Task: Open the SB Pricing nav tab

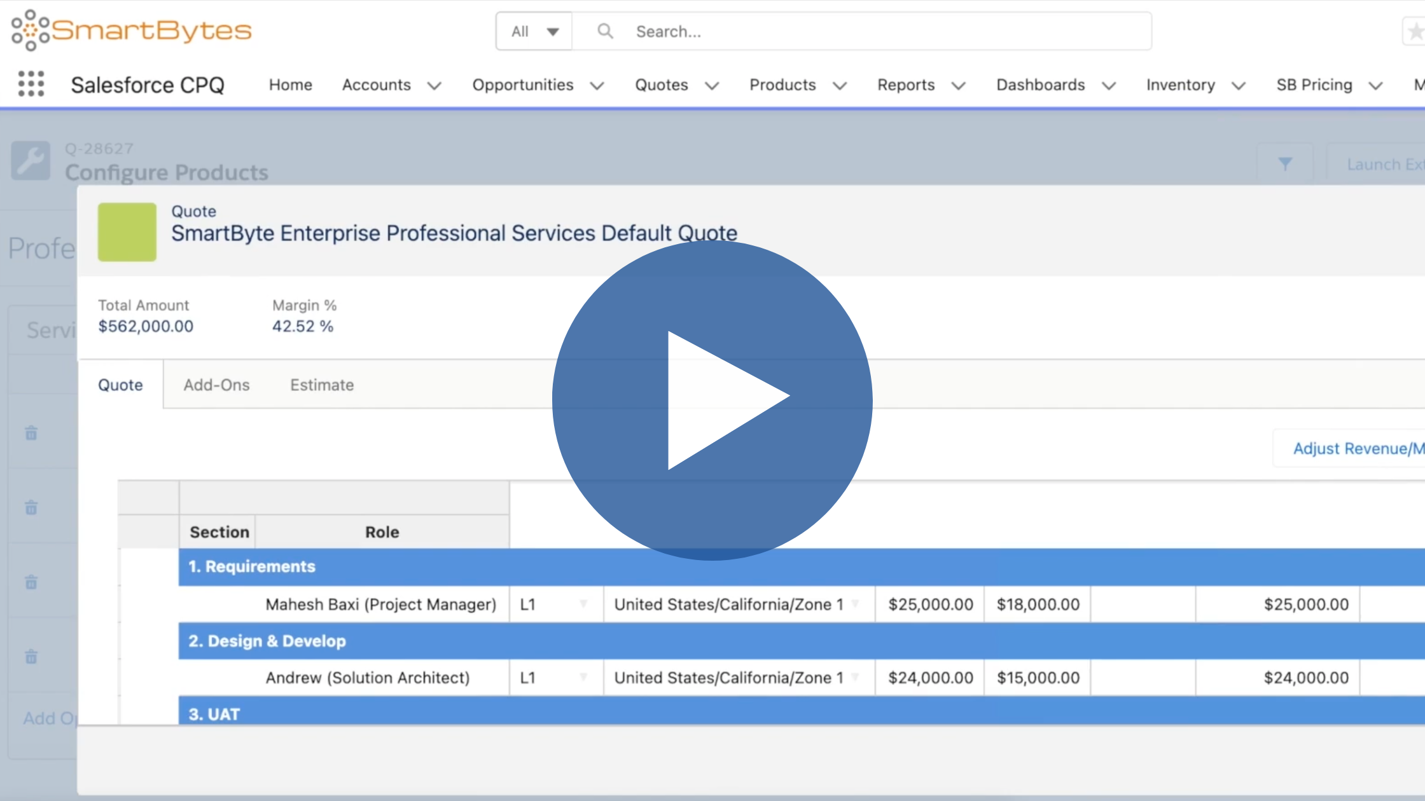Action: point(1314,85)
